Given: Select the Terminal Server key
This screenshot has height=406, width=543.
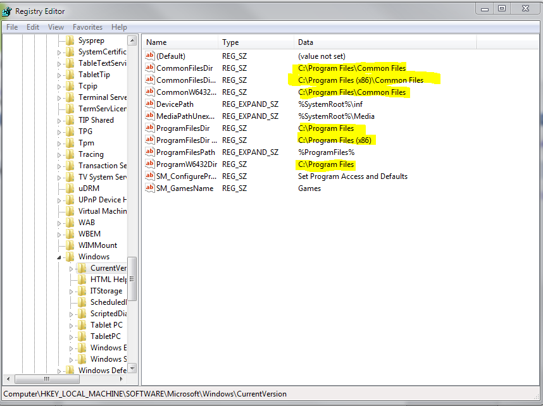Looking at the screenshot, I should click(103, 97).
